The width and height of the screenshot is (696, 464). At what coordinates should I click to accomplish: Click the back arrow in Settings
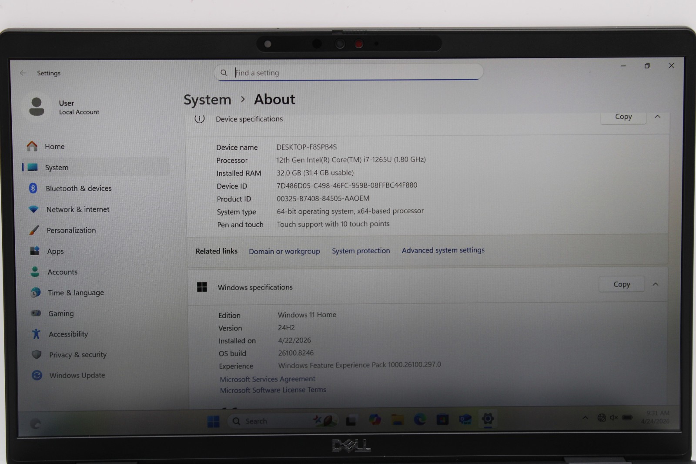(23, 73)
